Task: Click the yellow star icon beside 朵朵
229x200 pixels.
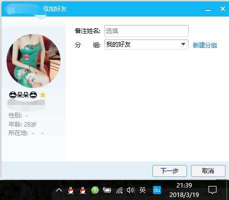Action: [x=42, y=95]
